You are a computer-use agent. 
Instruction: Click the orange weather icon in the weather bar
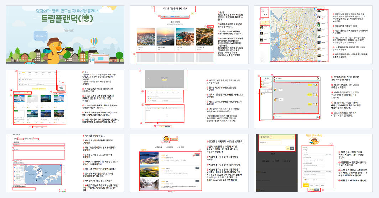165,17
